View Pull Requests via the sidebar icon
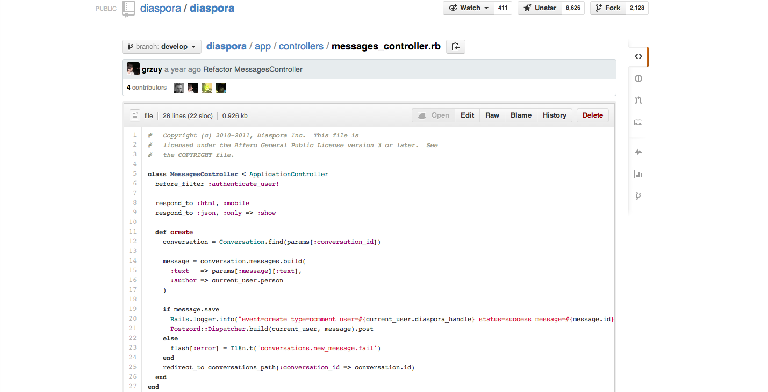The height and width of the screenshot is (392, 768). tap(638, 100)
